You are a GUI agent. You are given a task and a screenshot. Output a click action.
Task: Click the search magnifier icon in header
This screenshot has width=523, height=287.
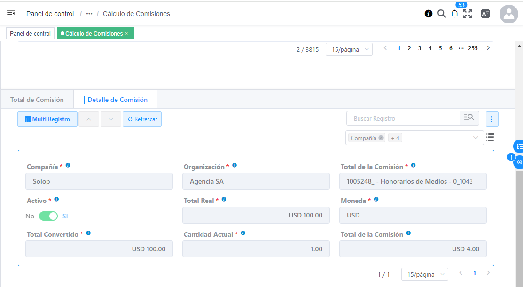441,14
